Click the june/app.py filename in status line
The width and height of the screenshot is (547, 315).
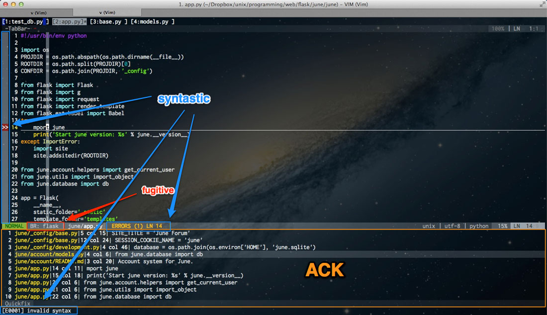pos(85,226)
